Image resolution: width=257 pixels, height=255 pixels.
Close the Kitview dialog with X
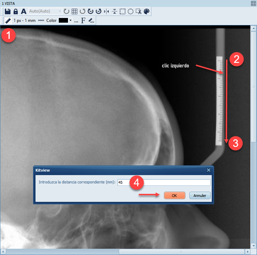click(x=209, y=170)
